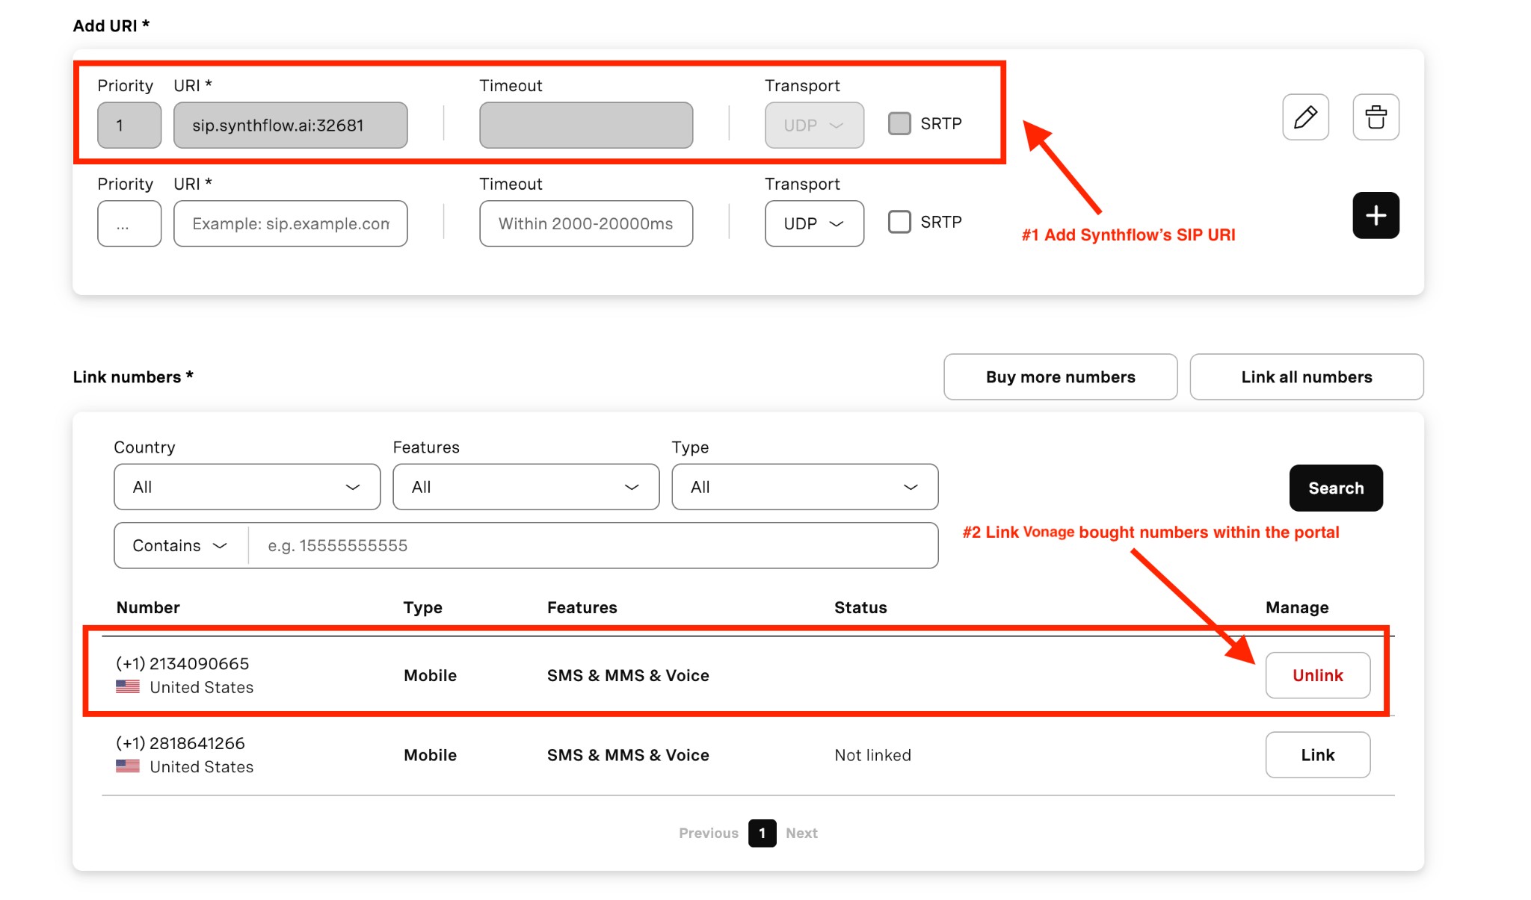Click the trash delete URI icon
The image size is (1531, 900).
point(1376,117)
